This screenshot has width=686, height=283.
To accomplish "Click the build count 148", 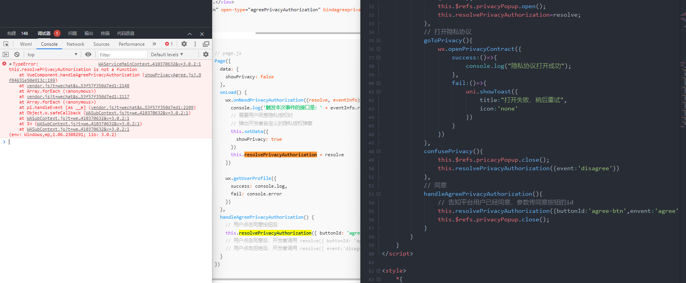I will 24,33.
